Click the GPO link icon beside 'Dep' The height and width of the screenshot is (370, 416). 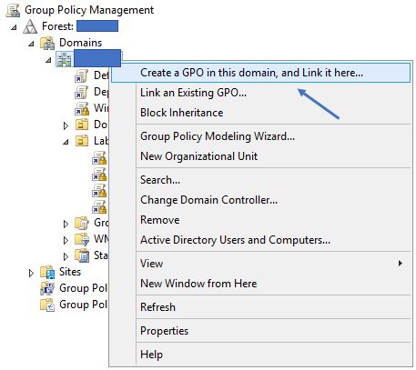82,92
